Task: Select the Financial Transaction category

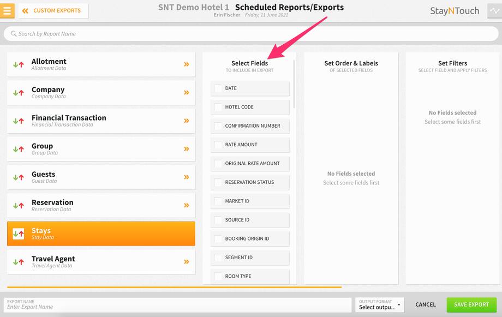Action: (101, 121)
